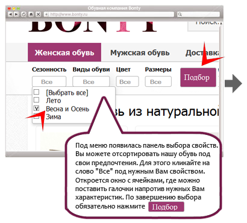Focus the address bar showing www.bonty.ru
The image size is (247, 223).
pos(109,14)
